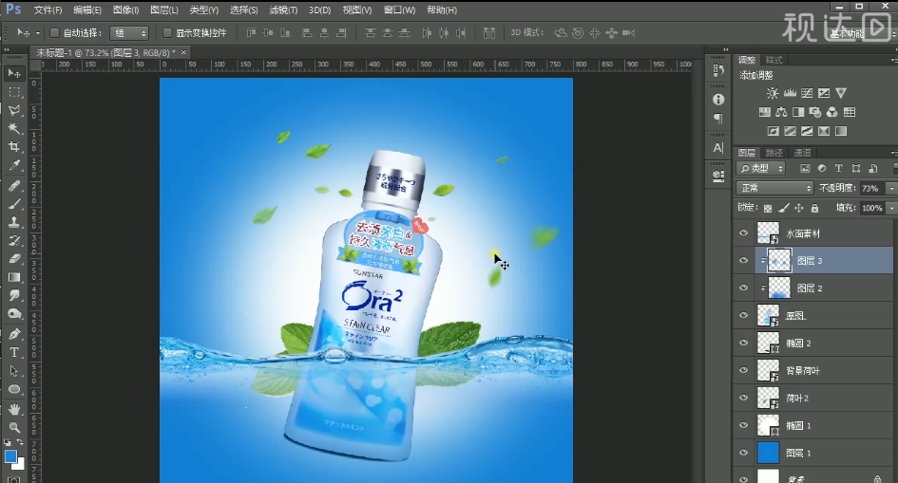This screenshot has width=898, height=483.
Task: Switch to the 通道 tab
Action: click(x=802, y=153)
